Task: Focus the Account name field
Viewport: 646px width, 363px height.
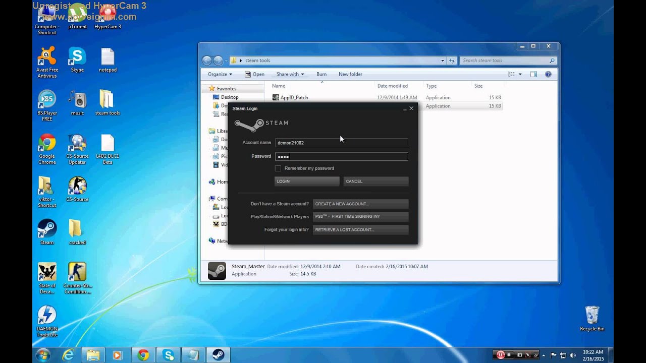Action: pos(342,143)
